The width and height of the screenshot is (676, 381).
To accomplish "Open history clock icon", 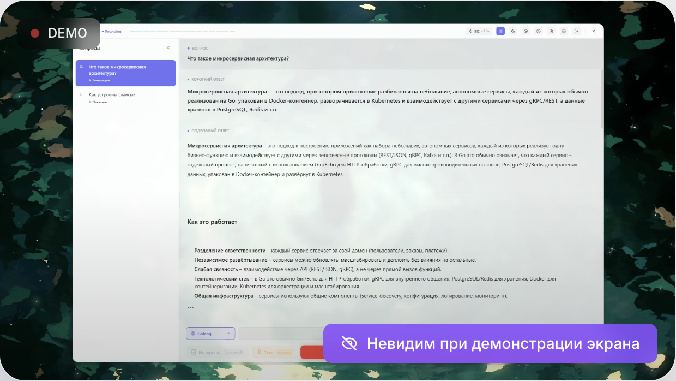I will point(539,31).
